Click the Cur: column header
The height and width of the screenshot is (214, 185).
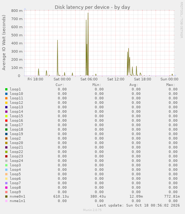[x=60, y=85]
